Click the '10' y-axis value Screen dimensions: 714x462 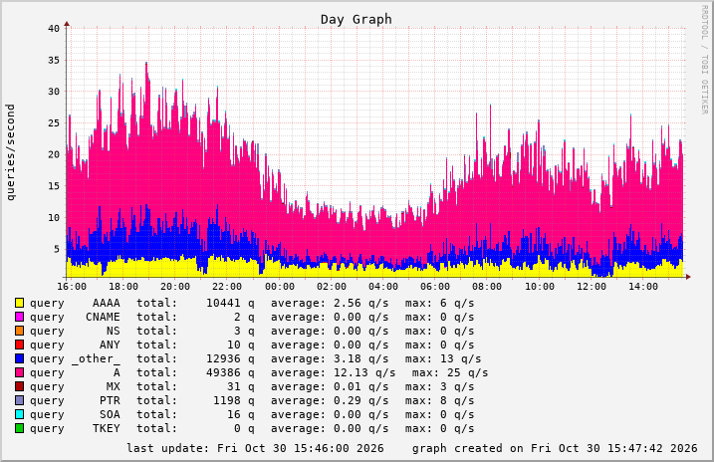[x=54, y=218]
